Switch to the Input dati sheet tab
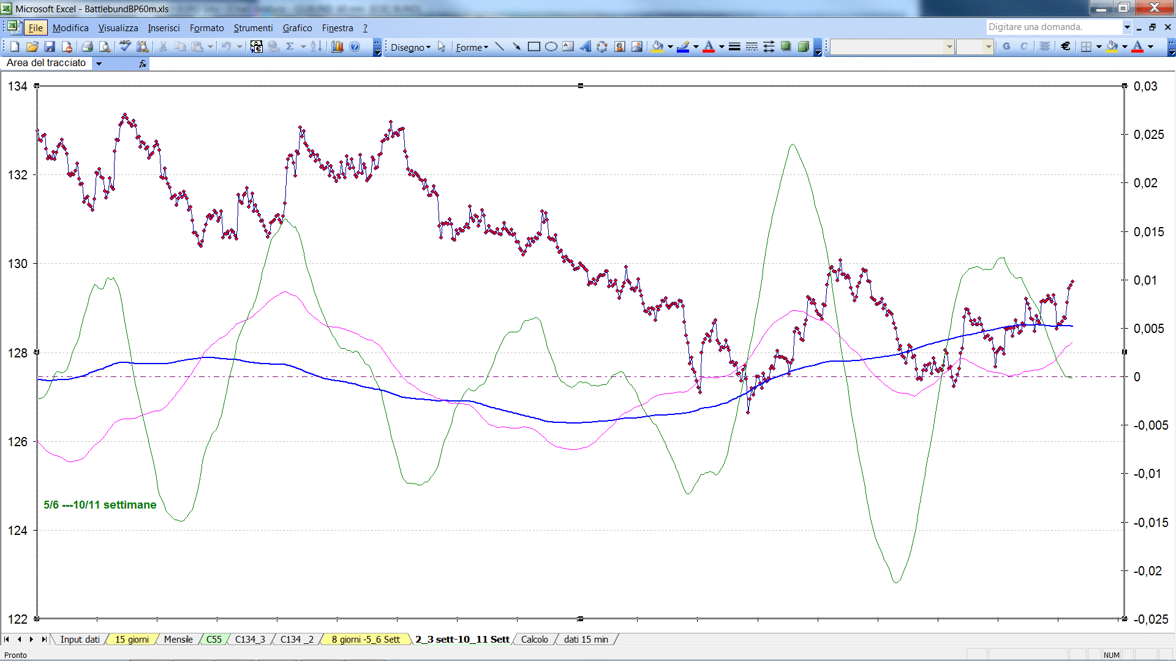 (80, 640)
